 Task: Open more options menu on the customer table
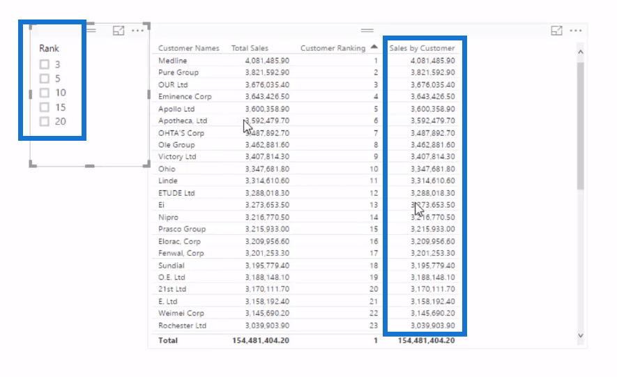pyautogui.click(x=576, y=31)
